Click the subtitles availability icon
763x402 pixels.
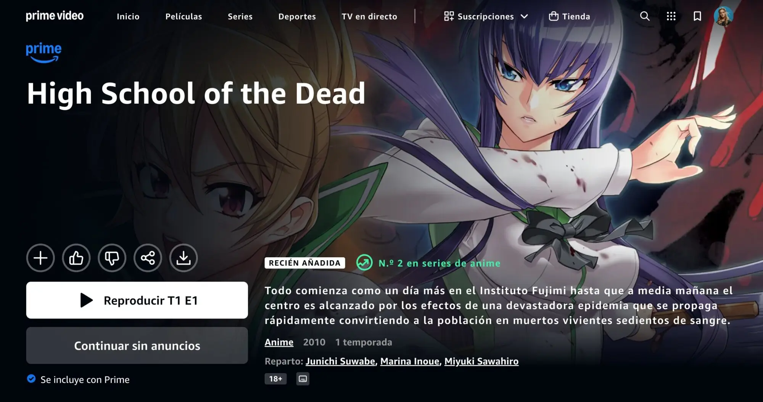pos(303,379)
